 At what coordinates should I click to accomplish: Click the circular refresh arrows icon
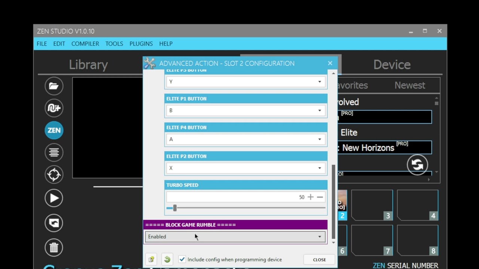pyautogui.click(x=417, y=165)
